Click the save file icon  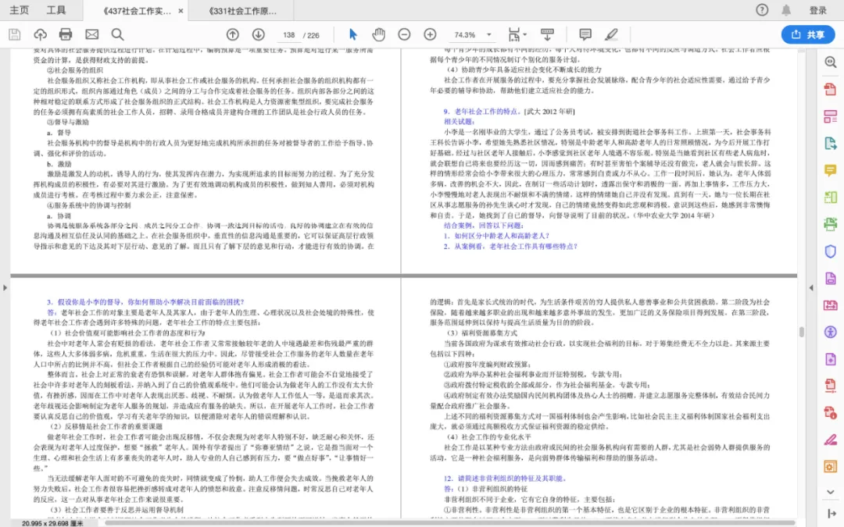pyautogui.click(x=15, y=34)
